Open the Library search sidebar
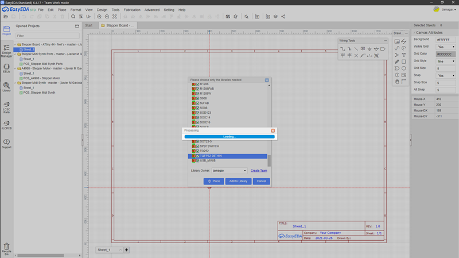The width and height of the screenshot is (459, 258). [6, 87]
